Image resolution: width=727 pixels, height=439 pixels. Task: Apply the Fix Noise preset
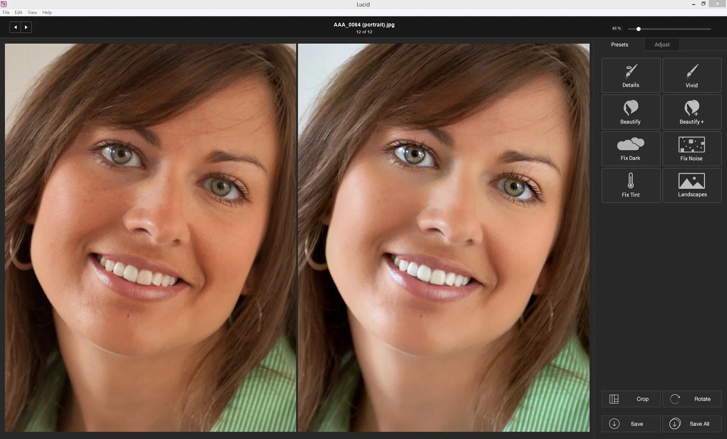[692, 149]
